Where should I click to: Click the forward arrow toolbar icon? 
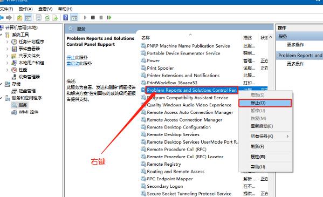9,18
